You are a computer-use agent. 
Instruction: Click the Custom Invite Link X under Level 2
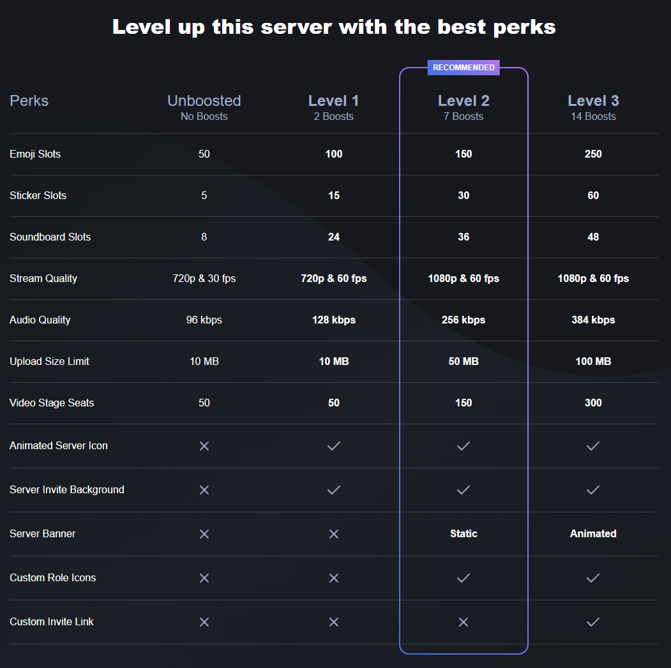click(x=464, y=622)
